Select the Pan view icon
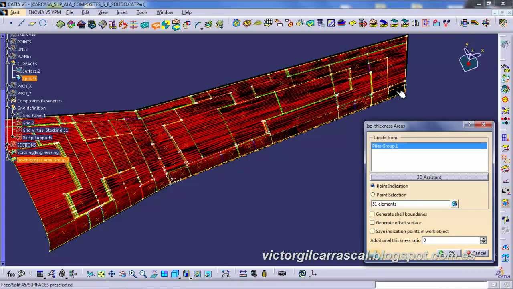This screenshot has width=513, height=289. (x=111, y=274)
